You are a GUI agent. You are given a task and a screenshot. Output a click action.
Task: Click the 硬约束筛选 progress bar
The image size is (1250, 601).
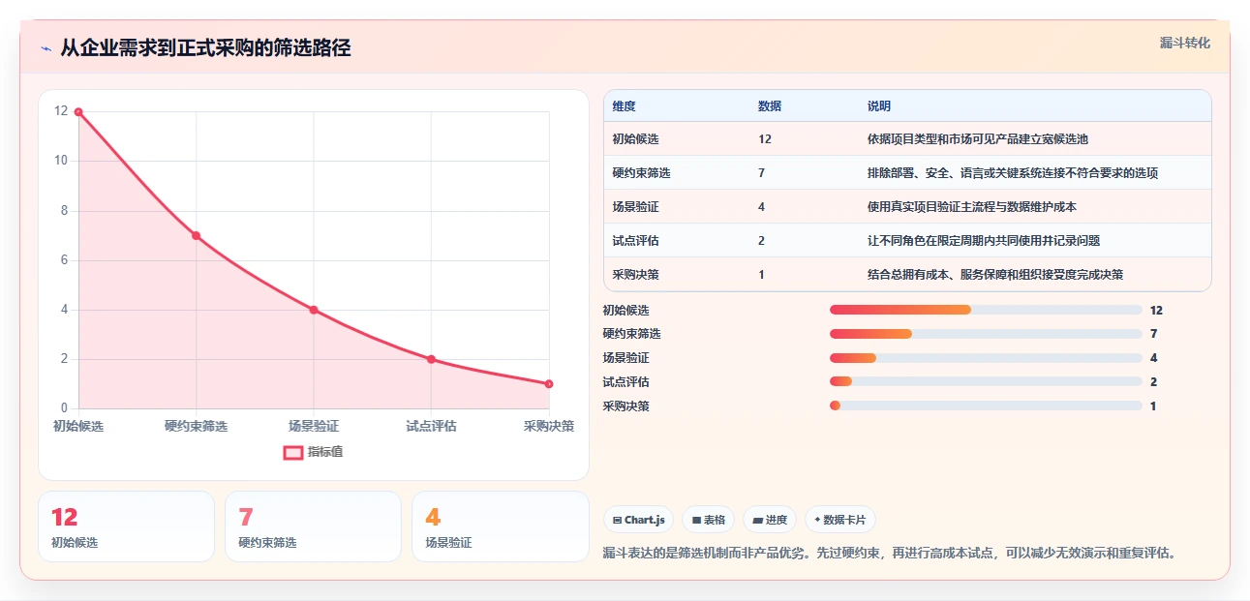tap(986, 334)
